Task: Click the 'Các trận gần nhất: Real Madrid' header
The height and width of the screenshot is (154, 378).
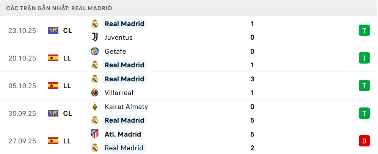Action: [59, 8]
